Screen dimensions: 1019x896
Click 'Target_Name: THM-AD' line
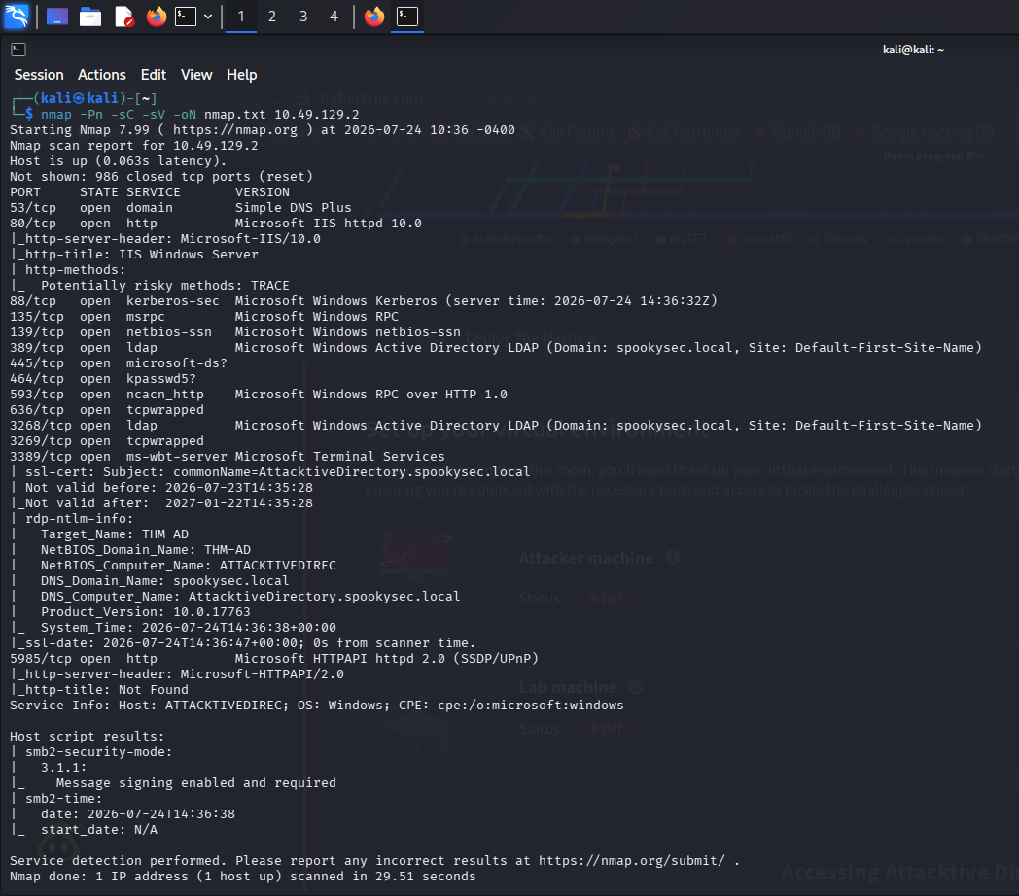tap(115, 534)
